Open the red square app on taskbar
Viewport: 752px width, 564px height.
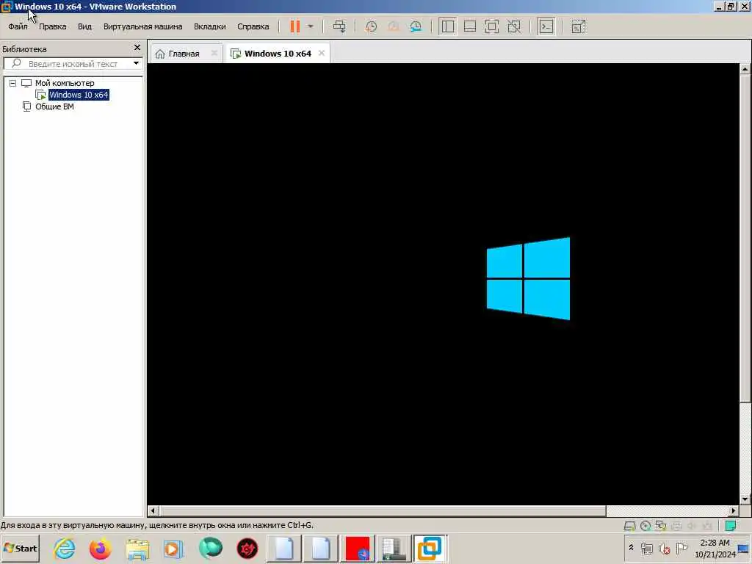point(358,548)
